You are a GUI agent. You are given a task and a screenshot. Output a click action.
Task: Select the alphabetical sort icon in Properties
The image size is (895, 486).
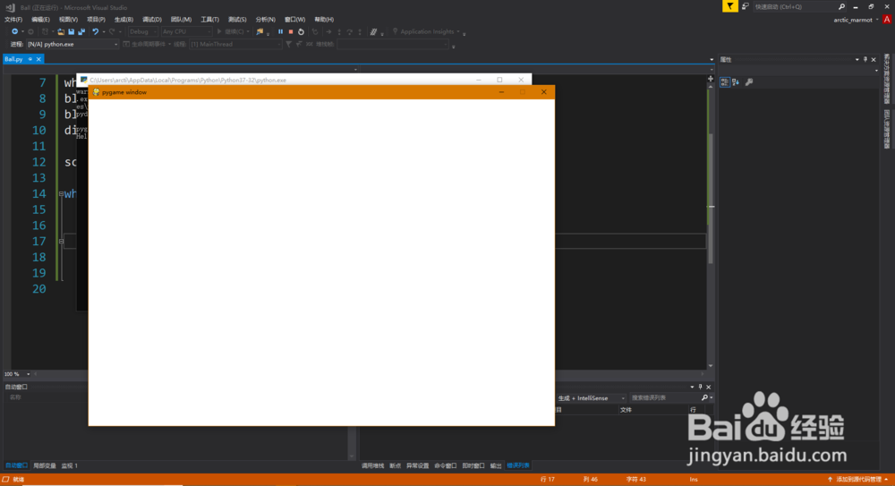tap(736, 81)
